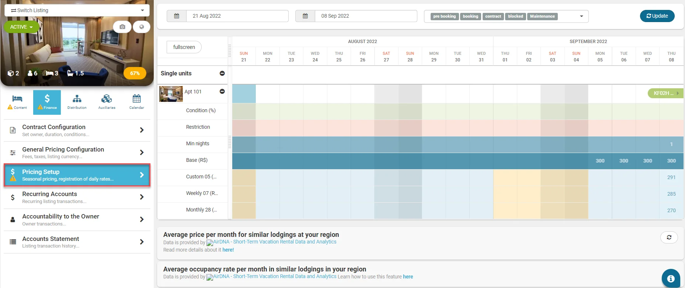Click Accounts Statement chevron arrow

click(x=142, y=242)
